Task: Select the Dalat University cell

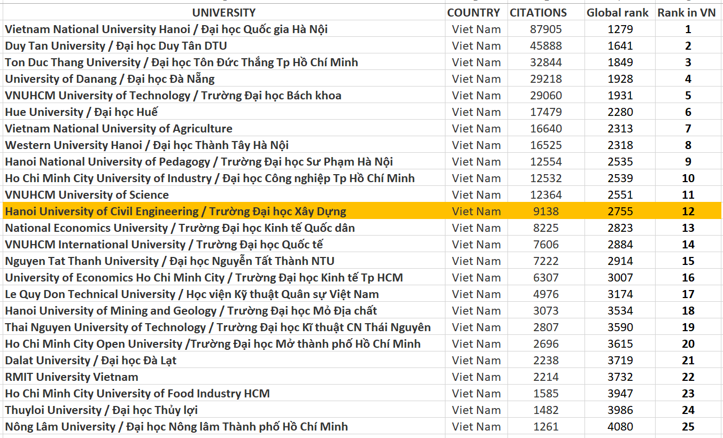Action: [x=224, y=360]
